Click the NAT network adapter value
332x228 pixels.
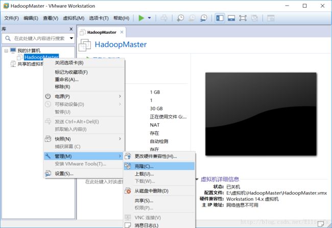tap(155, 125)
